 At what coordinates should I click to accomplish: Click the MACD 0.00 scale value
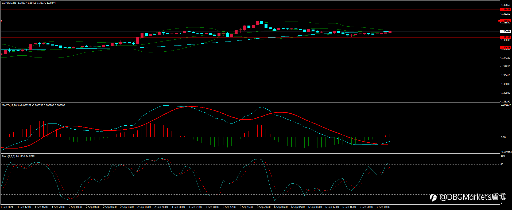click(503, 137)
